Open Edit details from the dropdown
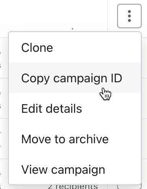The width and height of the screenshot is (147, 189). (x=75, y=108)
